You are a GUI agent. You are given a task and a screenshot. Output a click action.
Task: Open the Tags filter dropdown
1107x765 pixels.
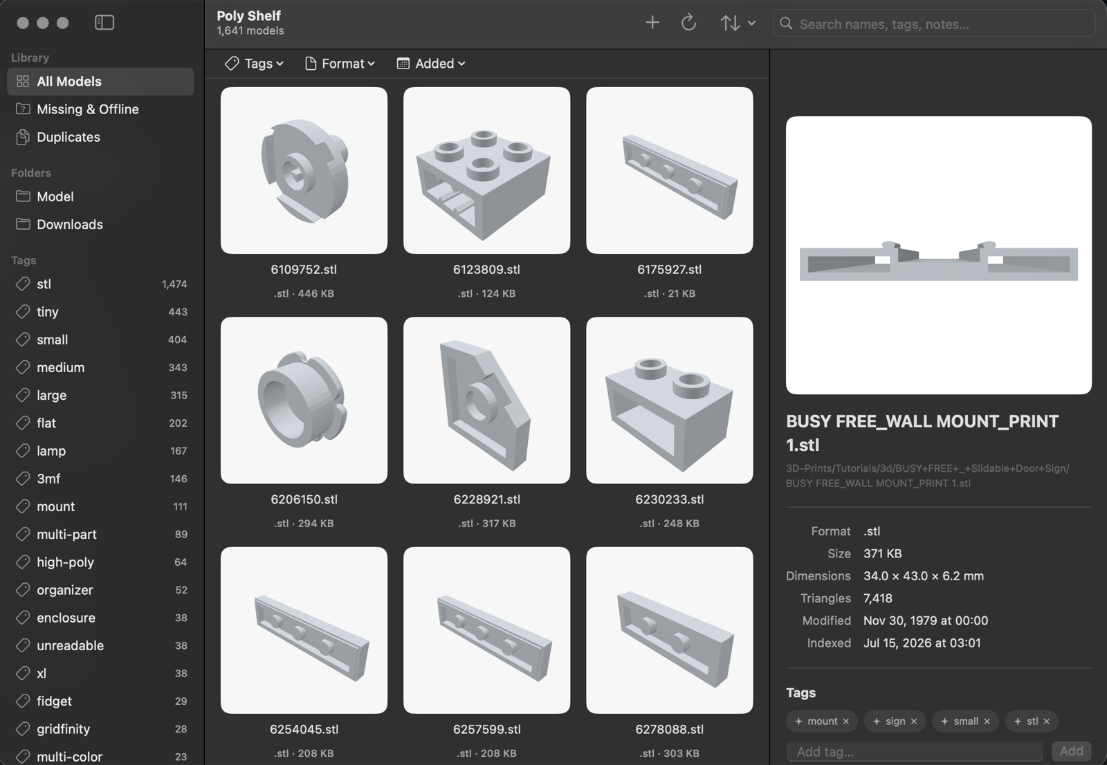pos(254,64)
